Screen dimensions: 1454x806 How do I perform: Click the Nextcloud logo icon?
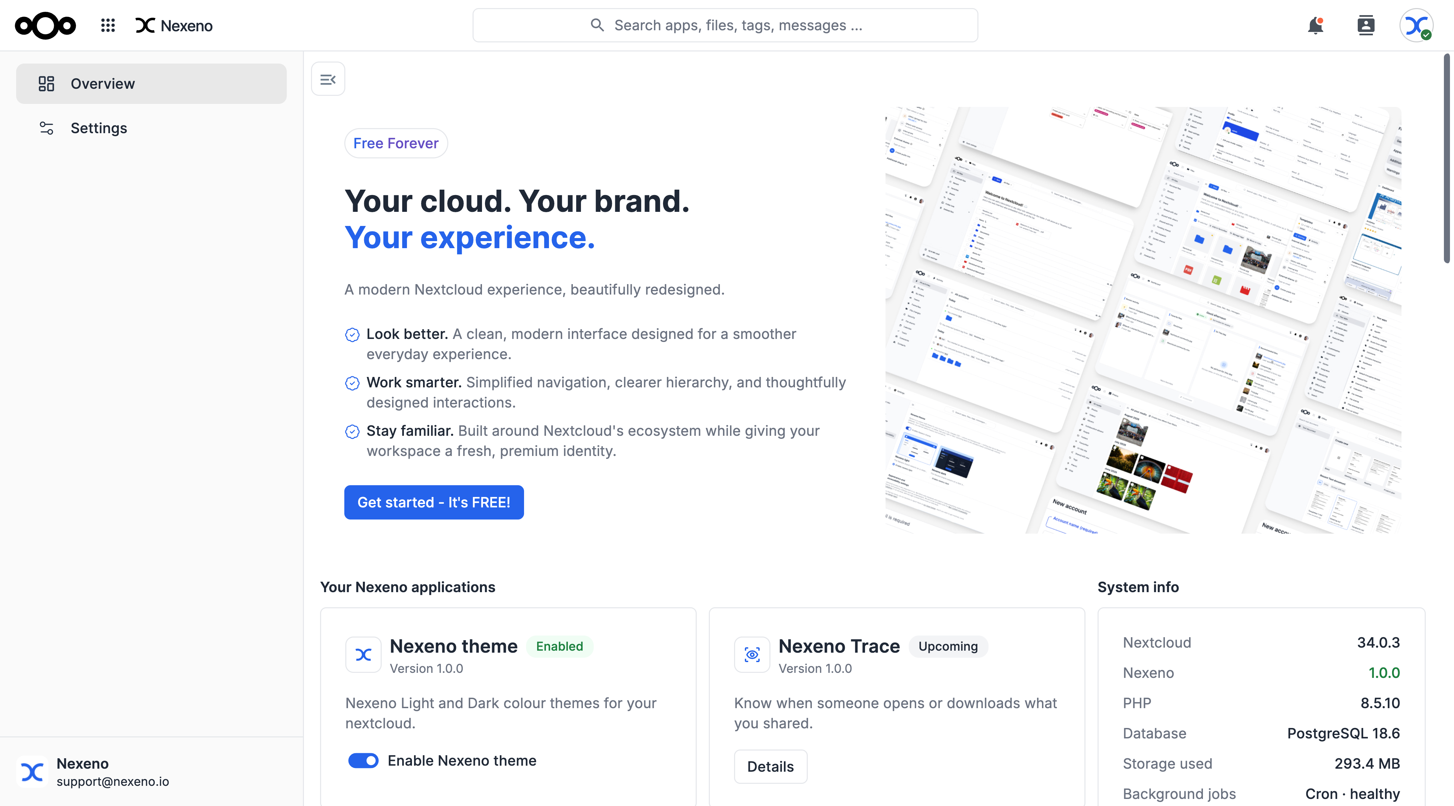(45, 25)
